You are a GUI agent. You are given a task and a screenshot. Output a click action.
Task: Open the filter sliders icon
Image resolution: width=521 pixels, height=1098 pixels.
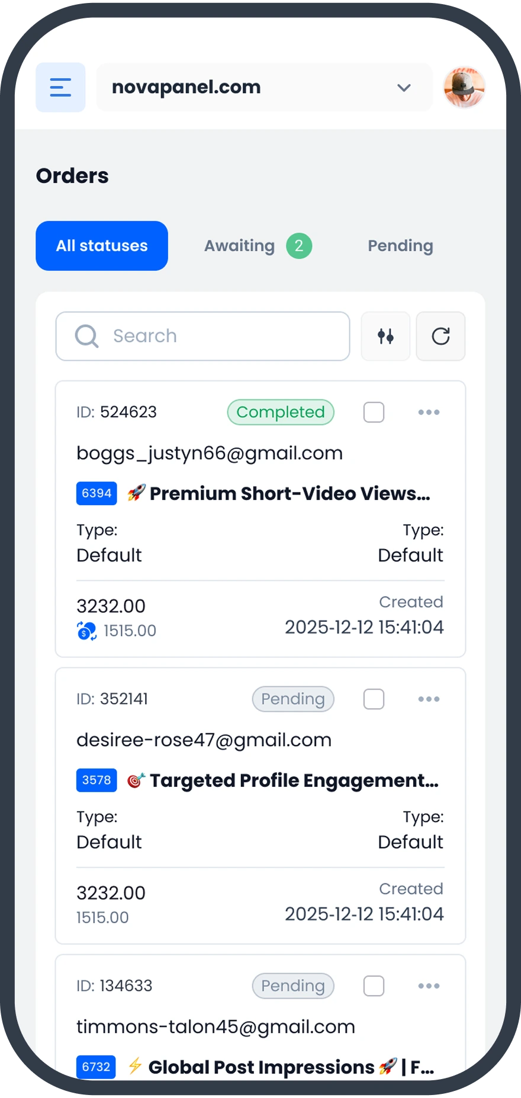tap(385, 336)
